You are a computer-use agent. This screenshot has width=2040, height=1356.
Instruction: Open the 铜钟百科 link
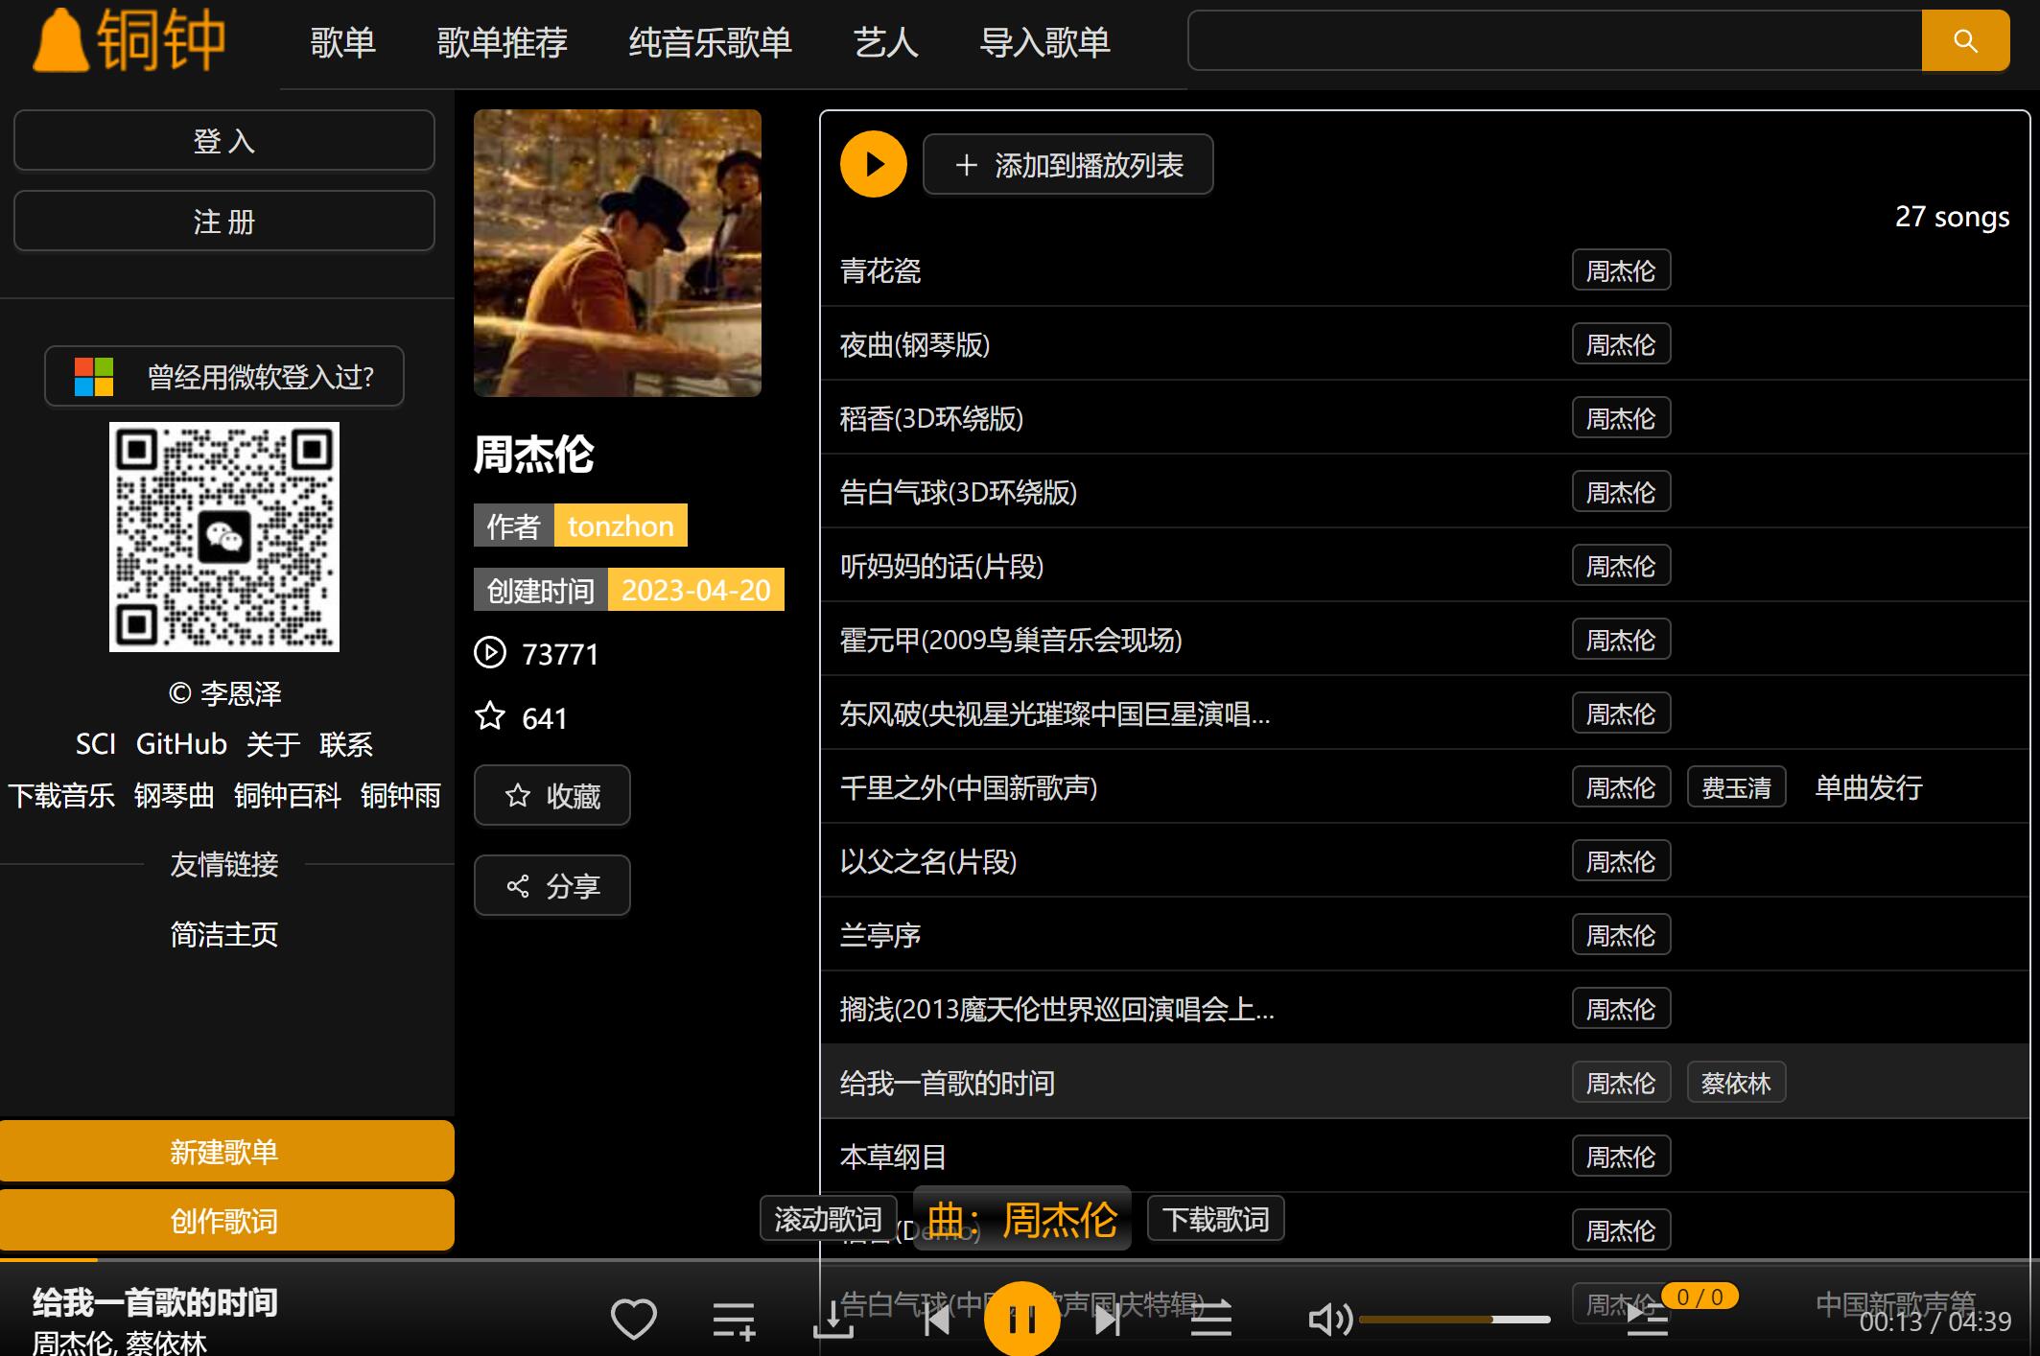[x=288, y=796]
